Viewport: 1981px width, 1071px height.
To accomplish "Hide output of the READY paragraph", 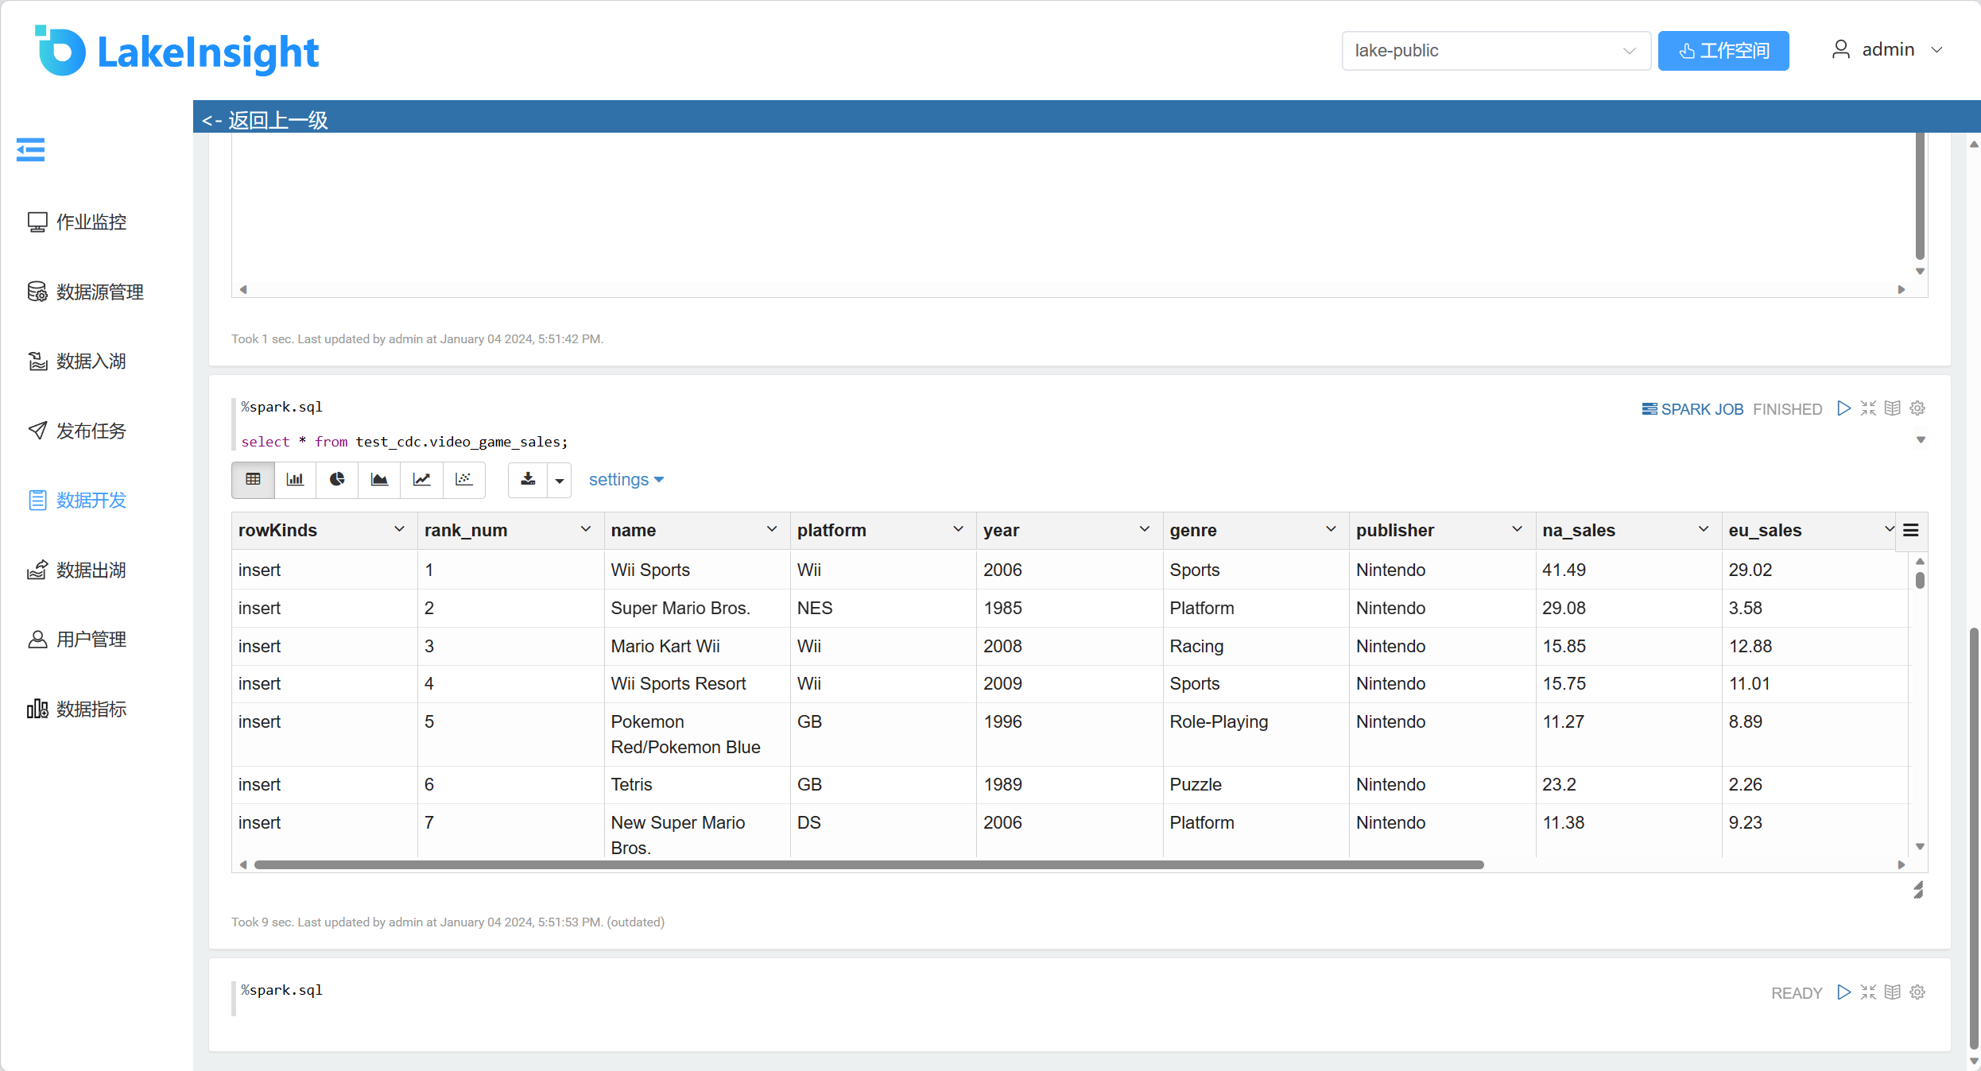I will point(1893,992).
